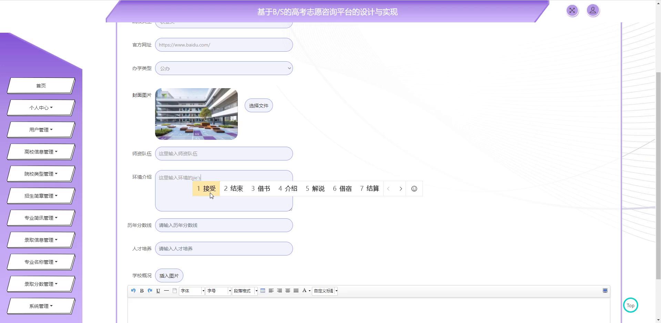Insert a table using the editor toolbar
661x323 pixels.
coord(263,291)
